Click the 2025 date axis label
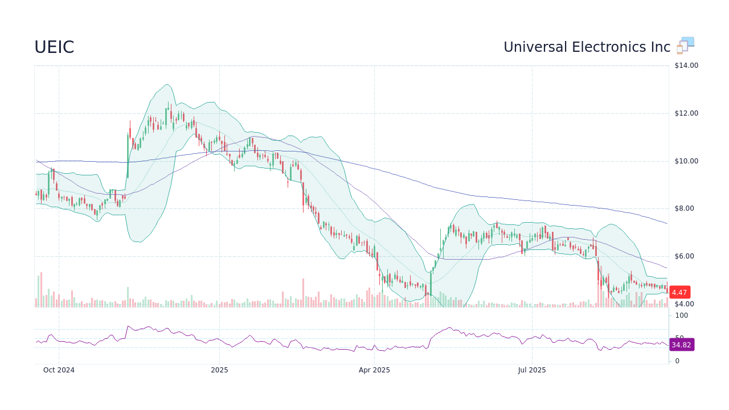This screenshot has height=410, width=729. [x=219, y=370]
